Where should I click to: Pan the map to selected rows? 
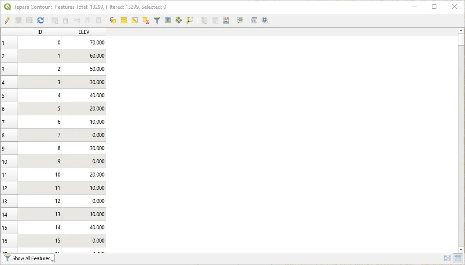tap(179, 20)
